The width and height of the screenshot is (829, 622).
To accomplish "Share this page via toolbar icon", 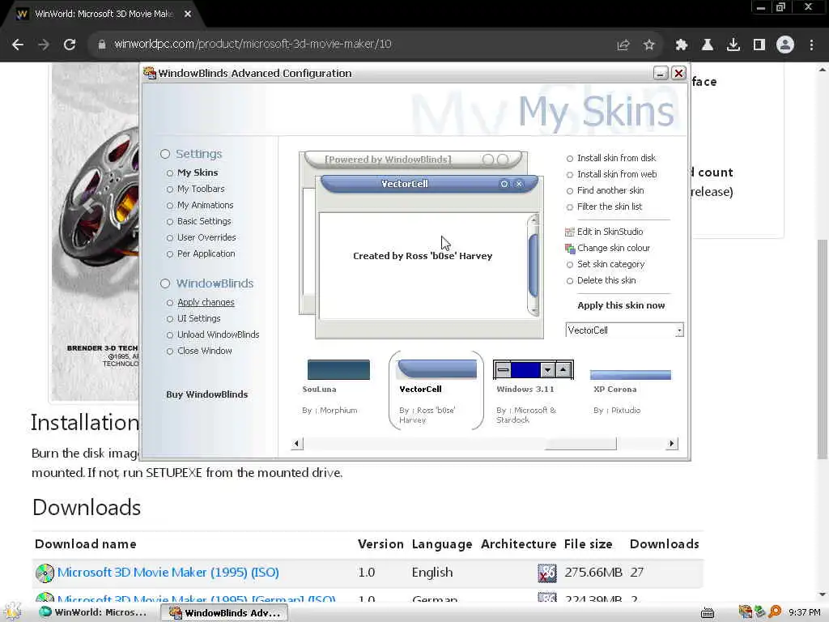I will 623,45.
